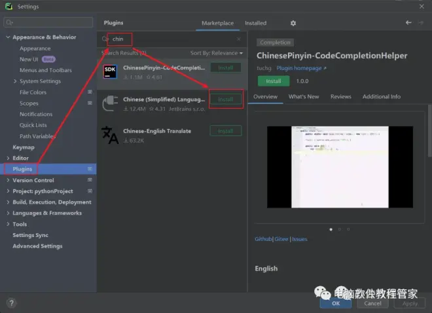Image resolution: width=432 pixels, height=313 pixels.
Task: Select the second screenshot carousel dot
Action: pyautogui.click(x=340, y=229)
